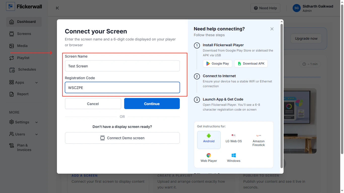This screenshot has width=344, height=193.
Task: Click the help panel vertical scrollbar
Action: click(282, 95)
